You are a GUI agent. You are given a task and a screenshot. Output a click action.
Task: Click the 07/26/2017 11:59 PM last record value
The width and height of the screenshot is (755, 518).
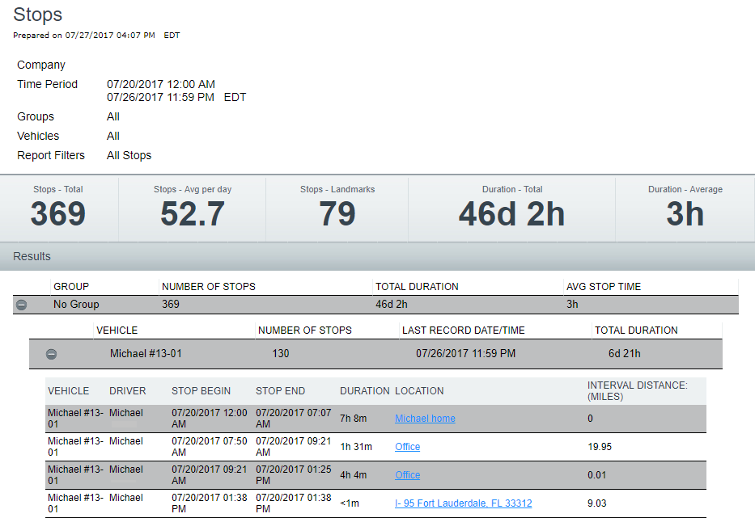pos(465,353)
